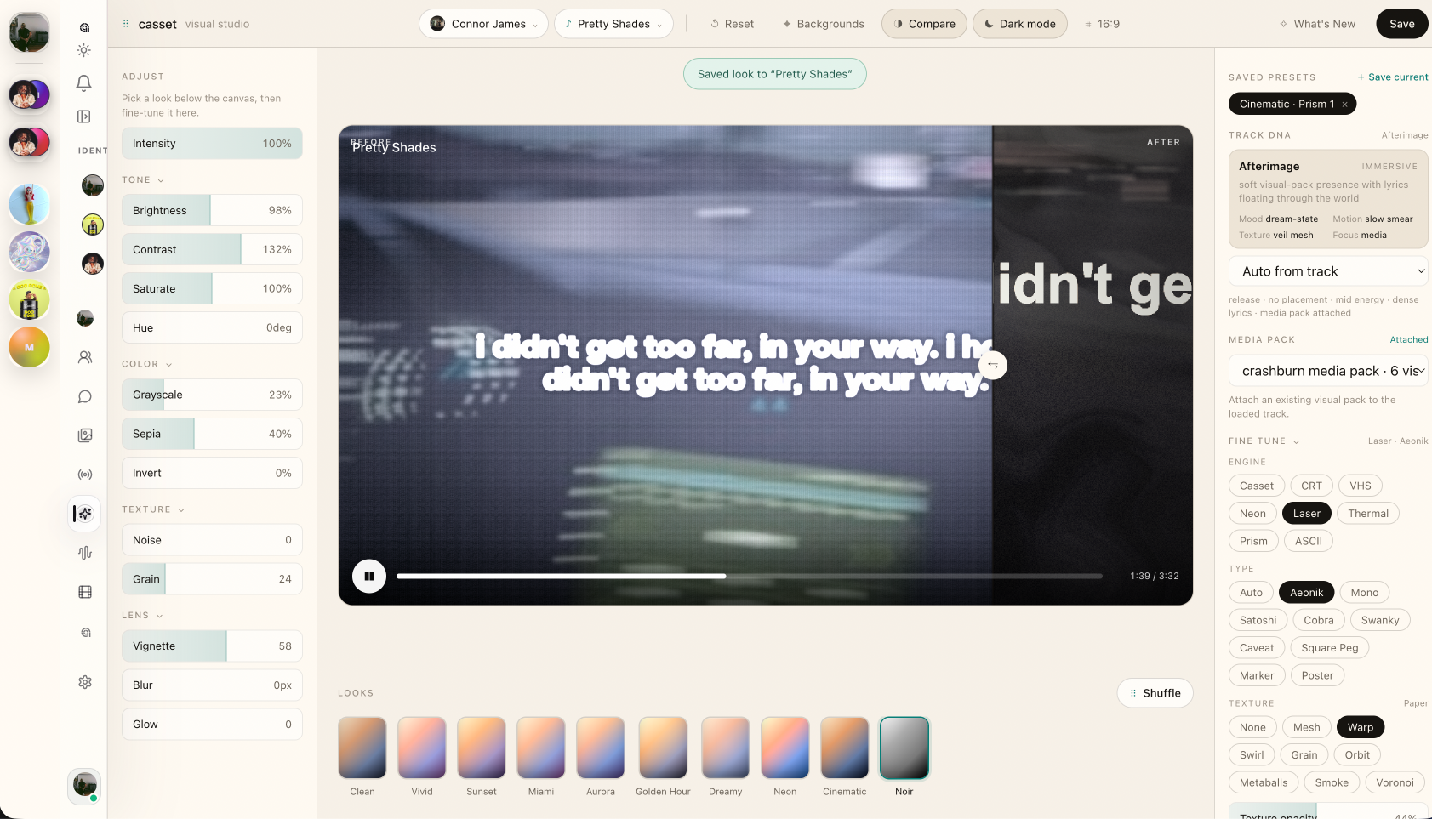
Task: Collapse the Texture adjust section
Action: click(x=153, y=509)
